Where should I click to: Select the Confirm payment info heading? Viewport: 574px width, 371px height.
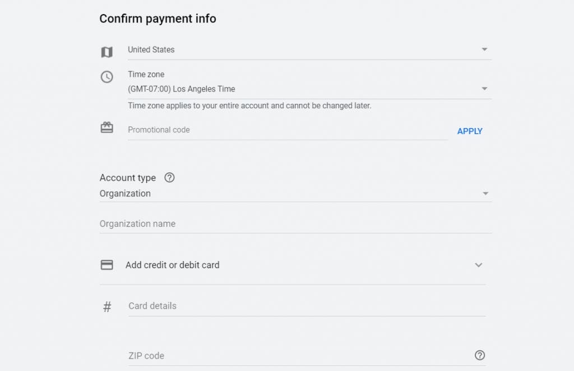click(x=158, y=19)
